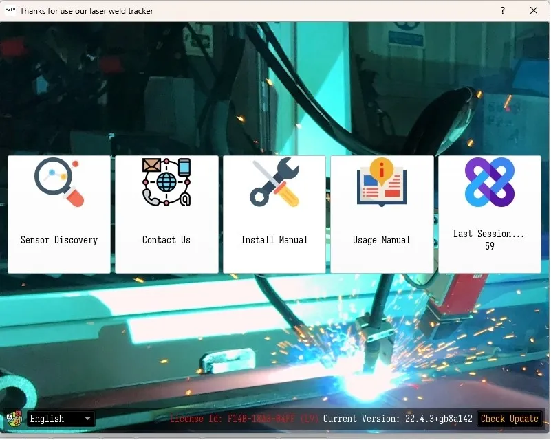Click the Last Session knot icon

[489, 182]
